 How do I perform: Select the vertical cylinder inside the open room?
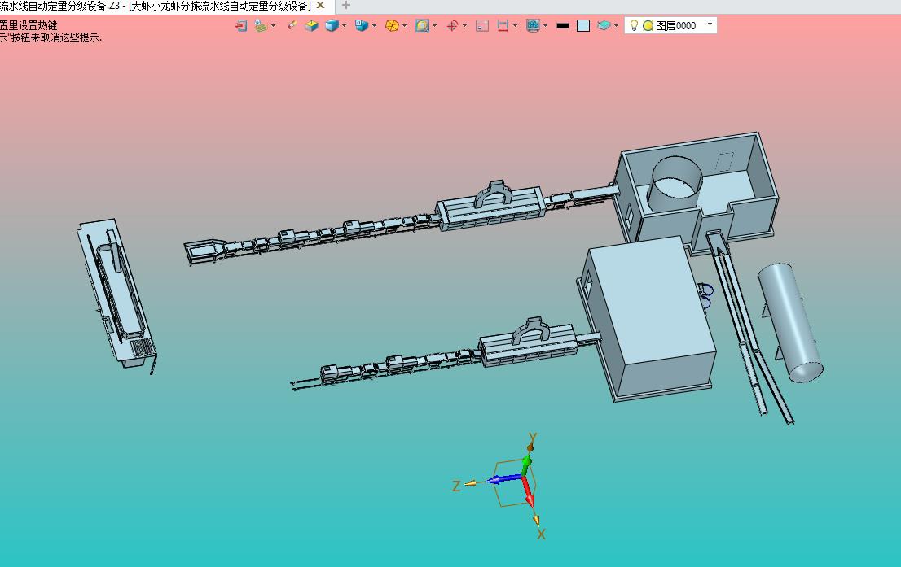675,184
